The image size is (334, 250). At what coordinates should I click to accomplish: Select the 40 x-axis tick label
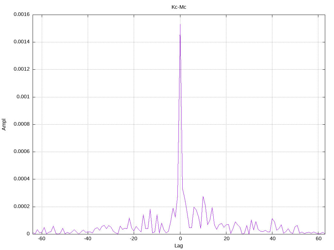272,239
